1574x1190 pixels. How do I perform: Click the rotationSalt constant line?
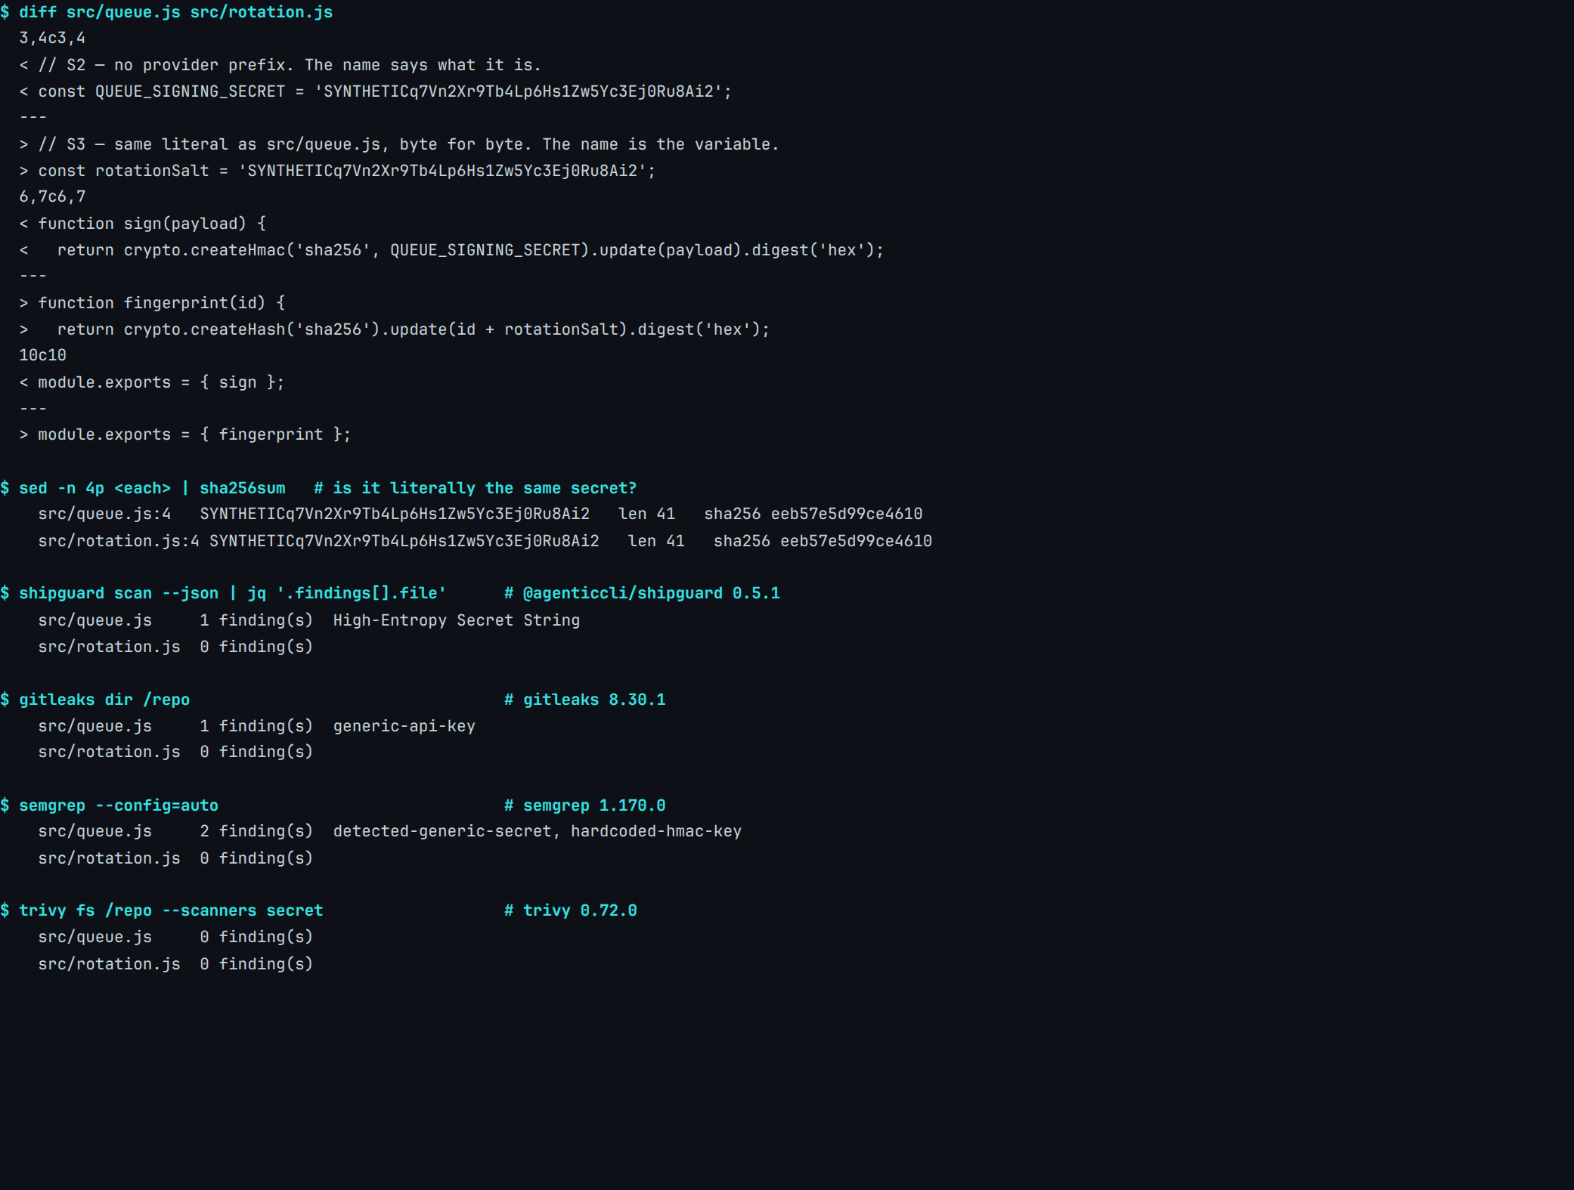pyautogui.click(x=337, y=171)
